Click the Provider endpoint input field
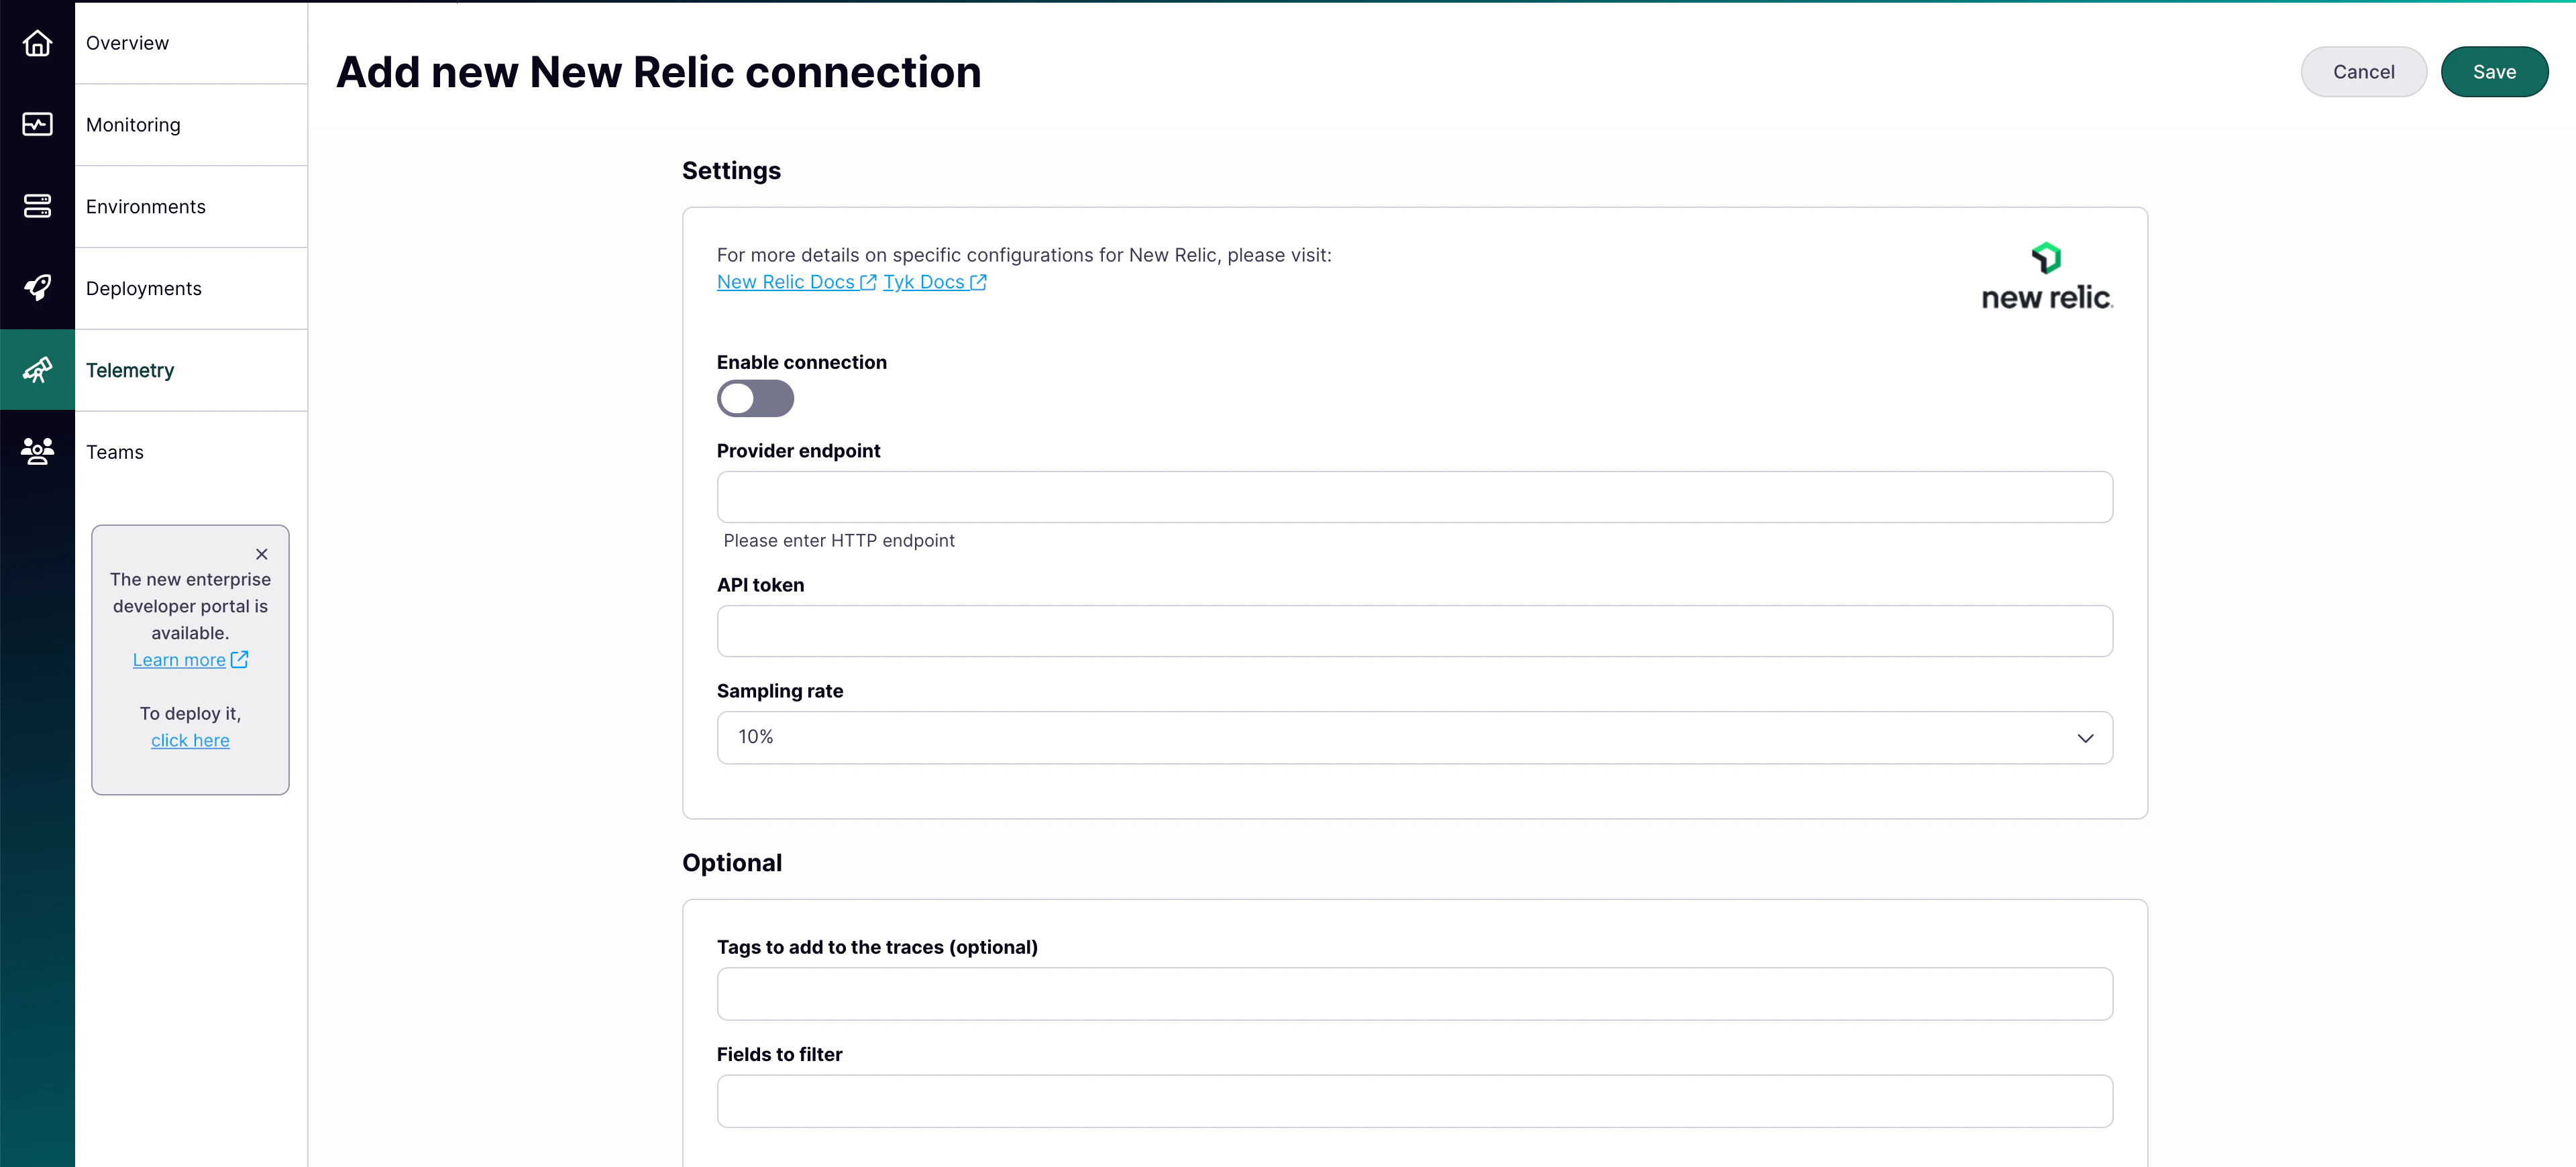This screenshot has height=1167, width=2576. [x=1414, y=497]
